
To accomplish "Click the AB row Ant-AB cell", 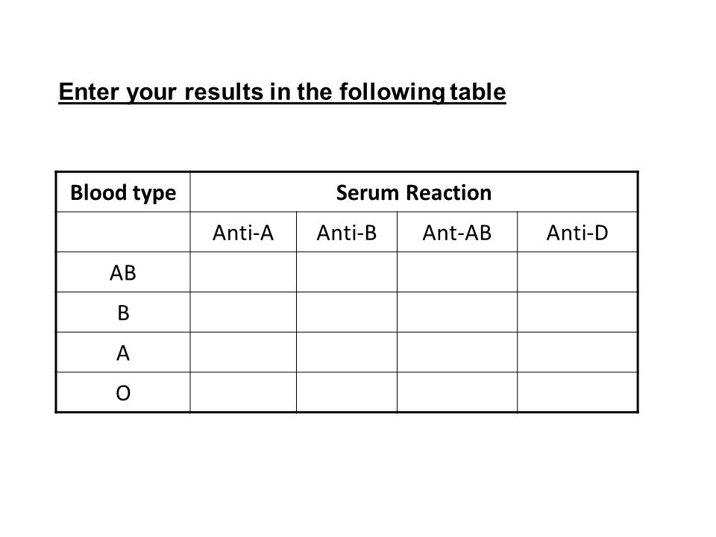I will (457, 272).
